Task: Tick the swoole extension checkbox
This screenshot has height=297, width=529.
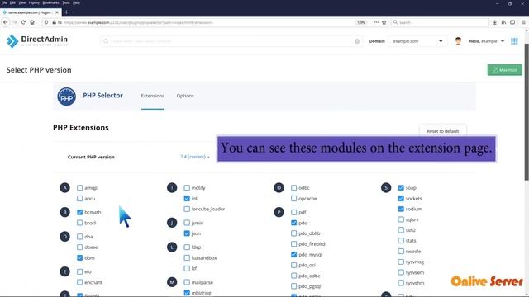Action: [x=401, y=251]
